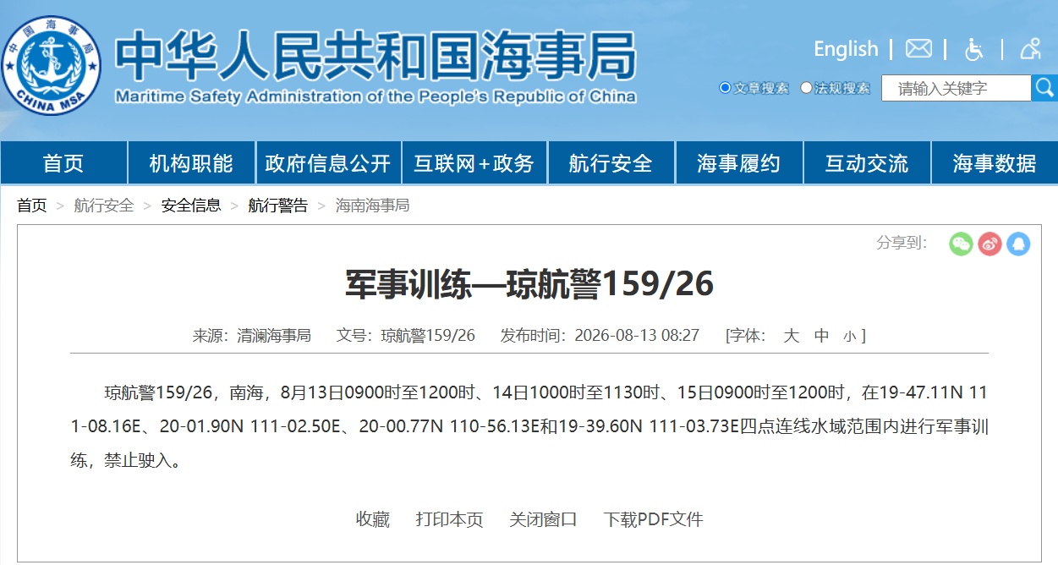The image size is (1058, 565).
Task: Open the elderly-friendly mode icon
Action: click(x=1030, y=49)
